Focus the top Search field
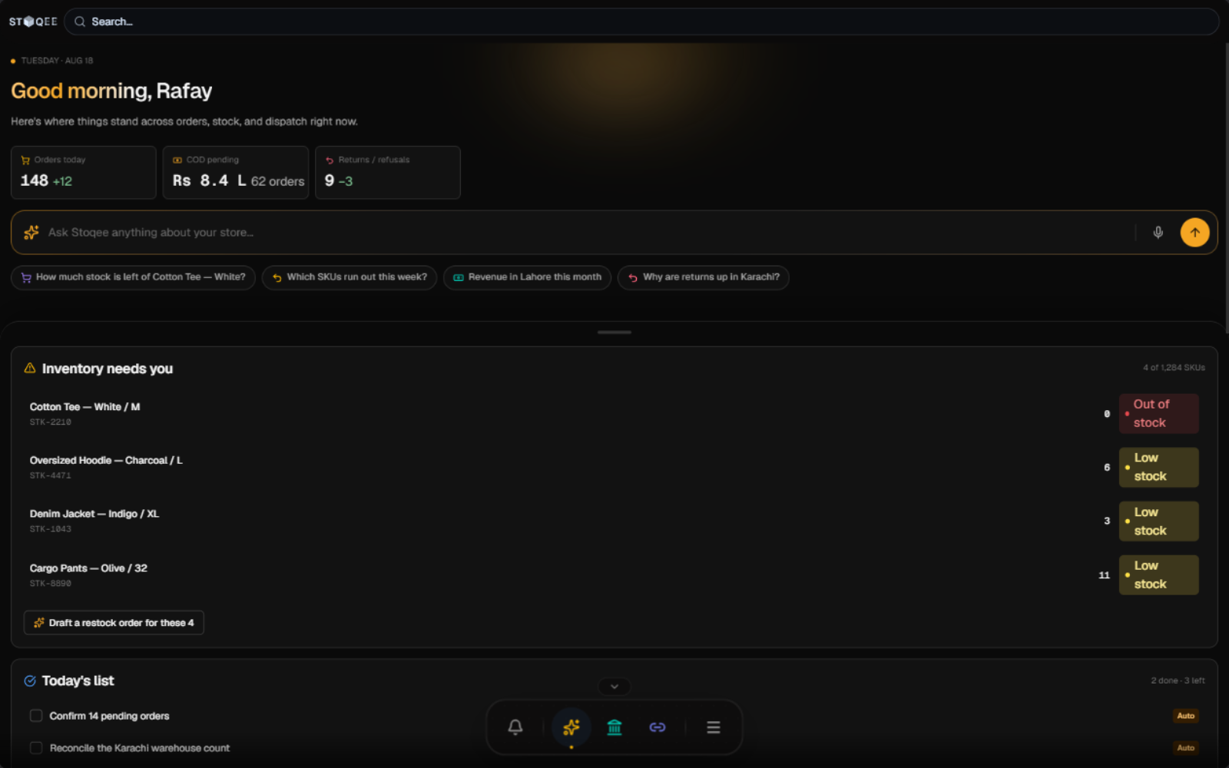This screenshot has width=1229, height=768. pyautogui.click(x=641, y=22)
